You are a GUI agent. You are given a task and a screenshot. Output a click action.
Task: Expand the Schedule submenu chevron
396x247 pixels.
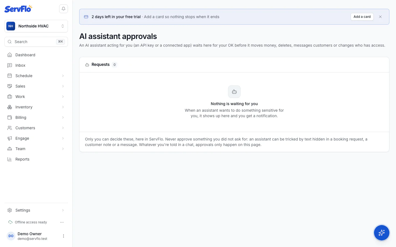[63, 76]
